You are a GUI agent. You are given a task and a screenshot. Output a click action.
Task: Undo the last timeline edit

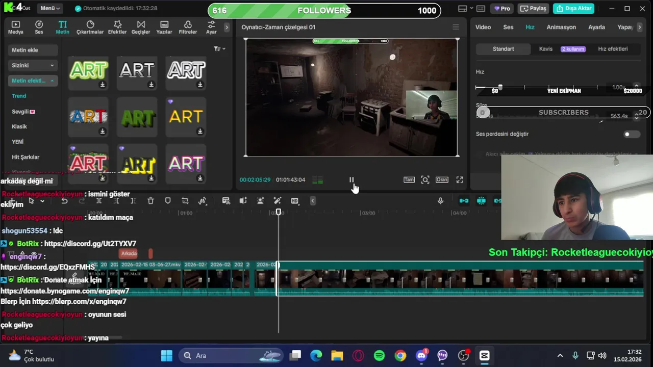click(x=64, y=201)
